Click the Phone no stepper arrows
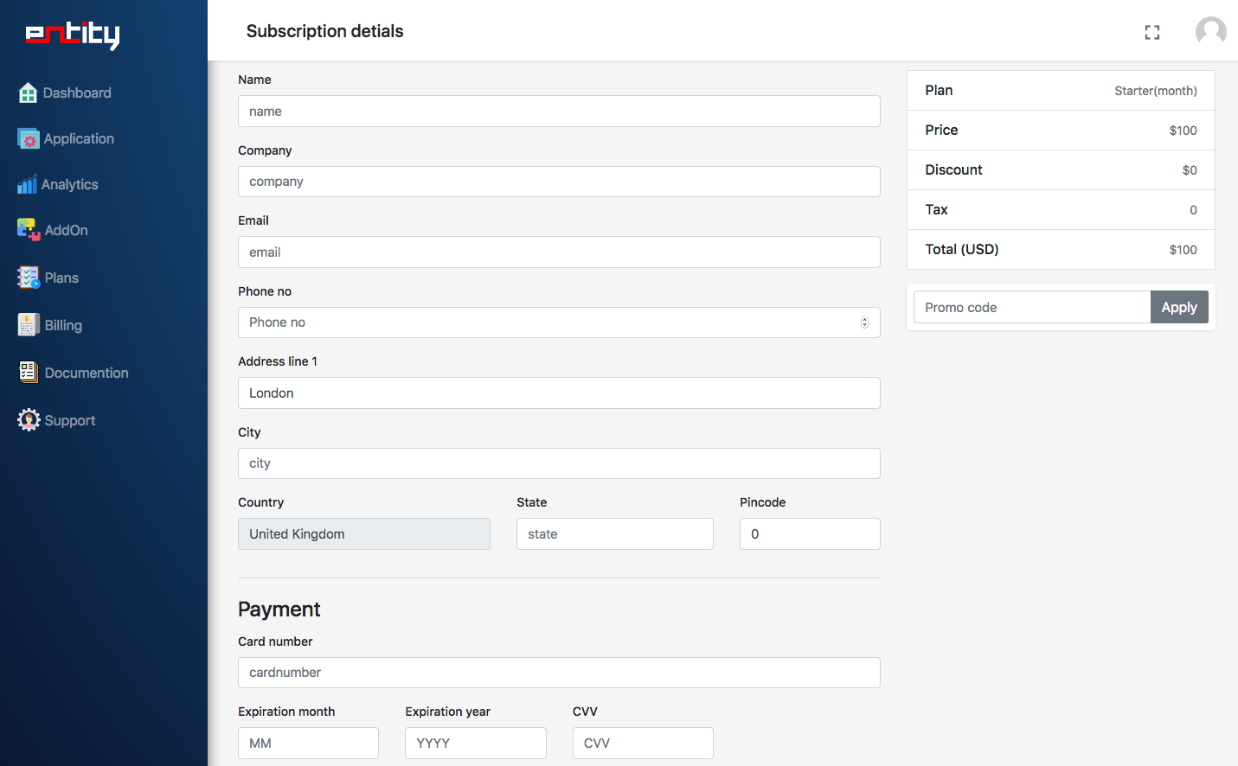Viewport: 1238px width, 766px height. (864, 322)
